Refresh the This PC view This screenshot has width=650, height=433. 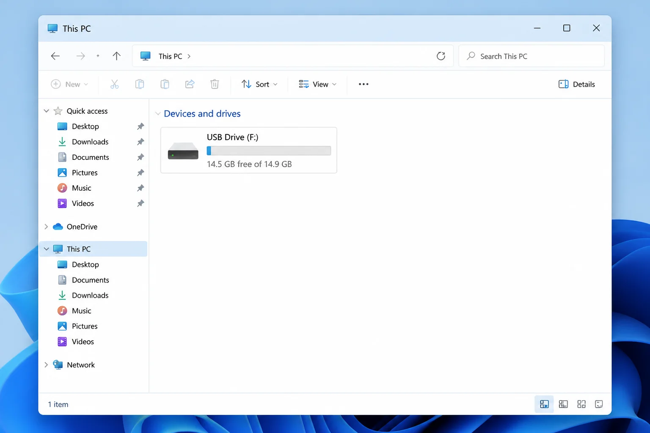[441, 56]
